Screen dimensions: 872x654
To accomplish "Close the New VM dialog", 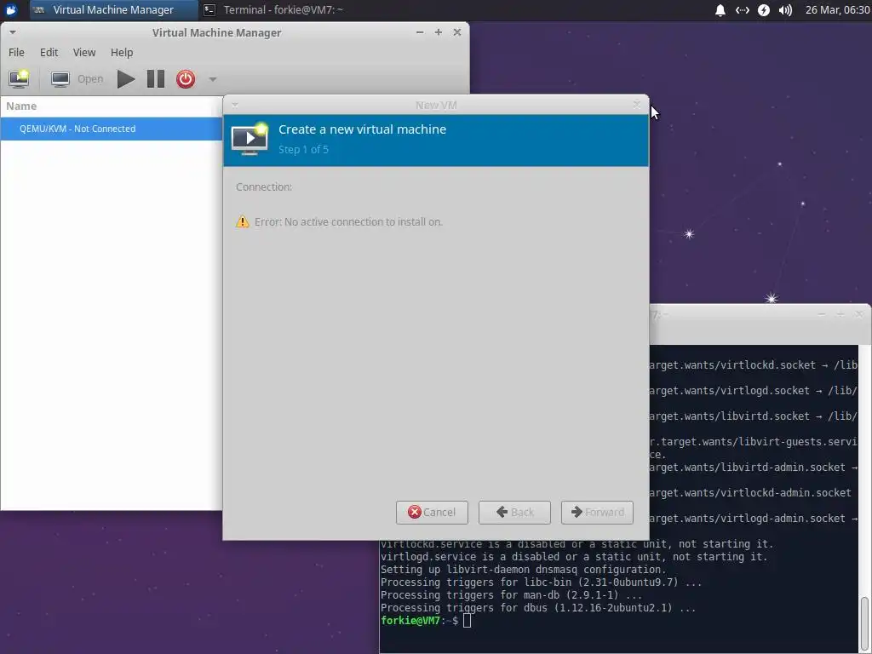I will pyautogui.click(x=637, y=105).
